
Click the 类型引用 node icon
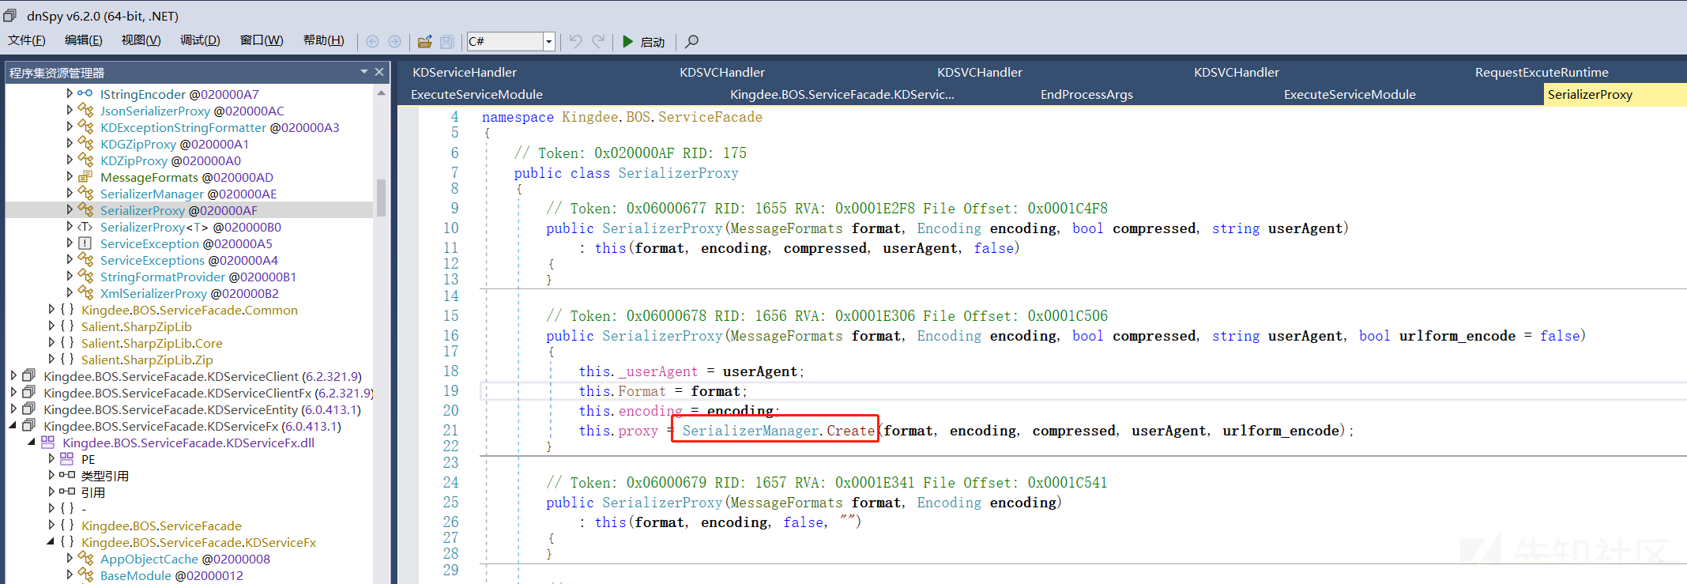coord(66,475)
